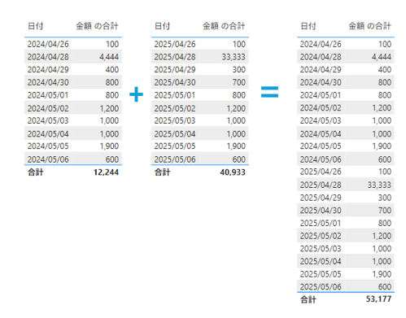Select the 日付 header in the first table

point(36,26)
